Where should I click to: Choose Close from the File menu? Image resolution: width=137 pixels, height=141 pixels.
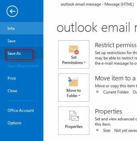pos(22,91)
